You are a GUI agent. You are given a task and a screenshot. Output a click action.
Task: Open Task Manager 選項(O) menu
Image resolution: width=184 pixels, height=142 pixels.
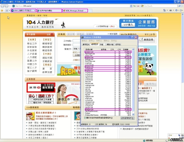coord(91,41)
